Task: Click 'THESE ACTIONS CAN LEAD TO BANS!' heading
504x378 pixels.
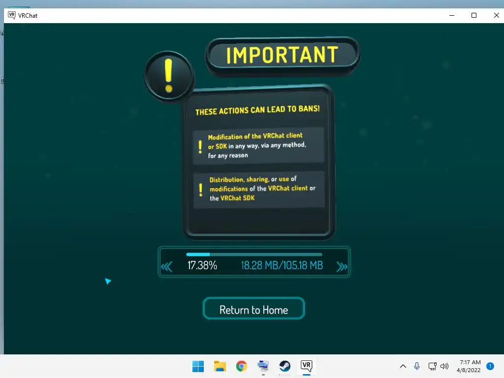Action: (257, 110)
